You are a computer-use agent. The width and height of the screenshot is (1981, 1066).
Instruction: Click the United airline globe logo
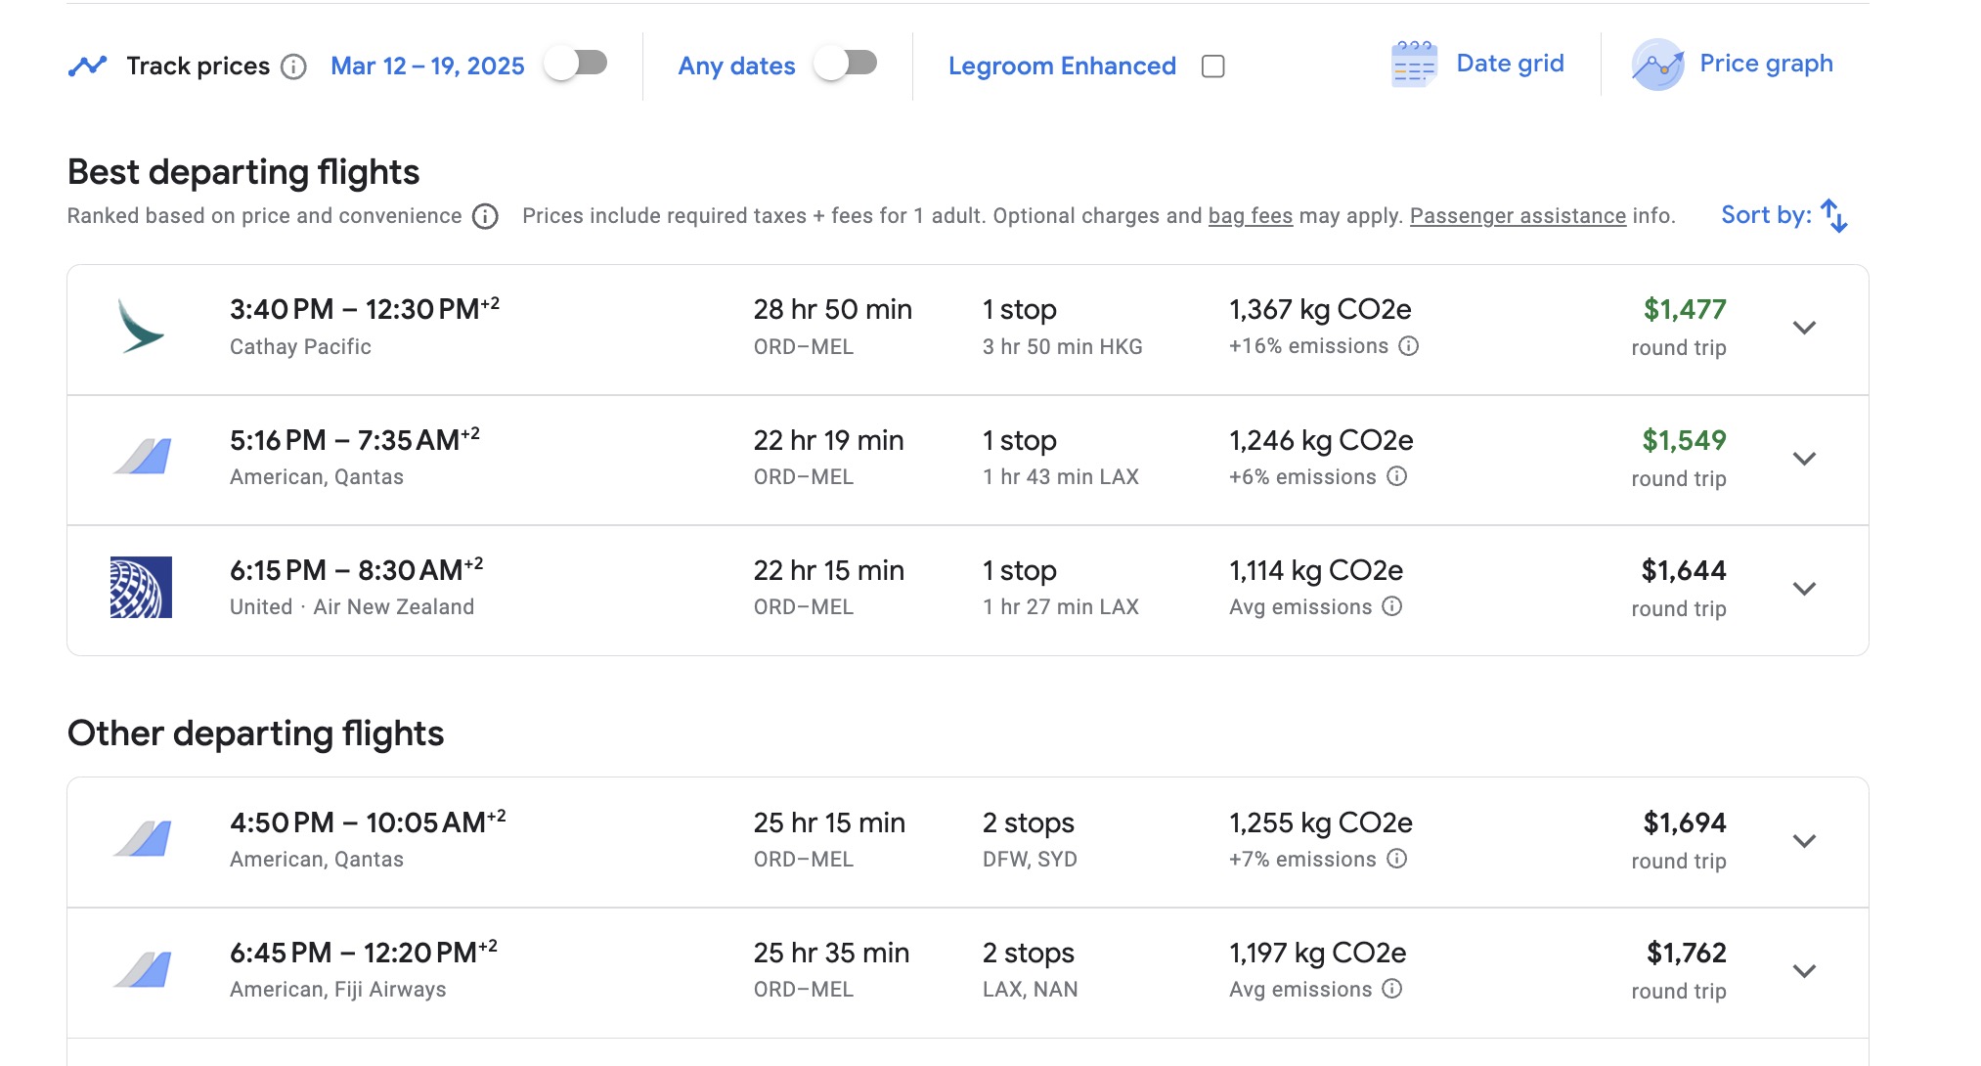pos(141,588)
